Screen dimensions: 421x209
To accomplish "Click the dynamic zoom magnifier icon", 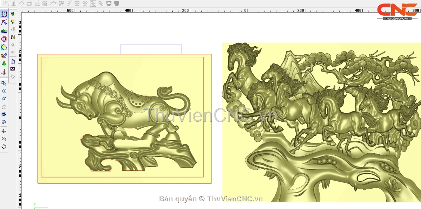I will 4,139.
